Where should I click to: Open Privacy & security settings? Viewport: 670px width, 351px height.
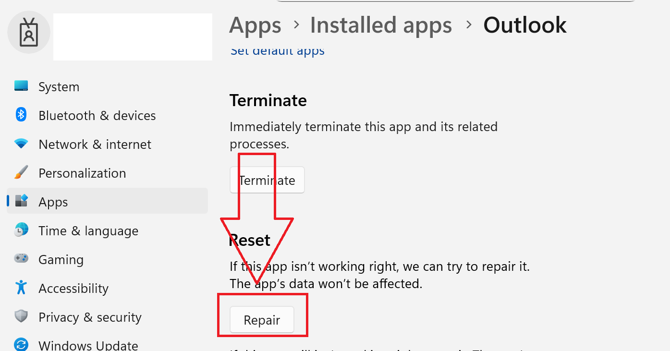[x=90, y=317]
